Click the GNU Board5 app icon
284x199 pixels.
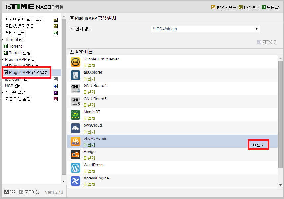point(75,102)
